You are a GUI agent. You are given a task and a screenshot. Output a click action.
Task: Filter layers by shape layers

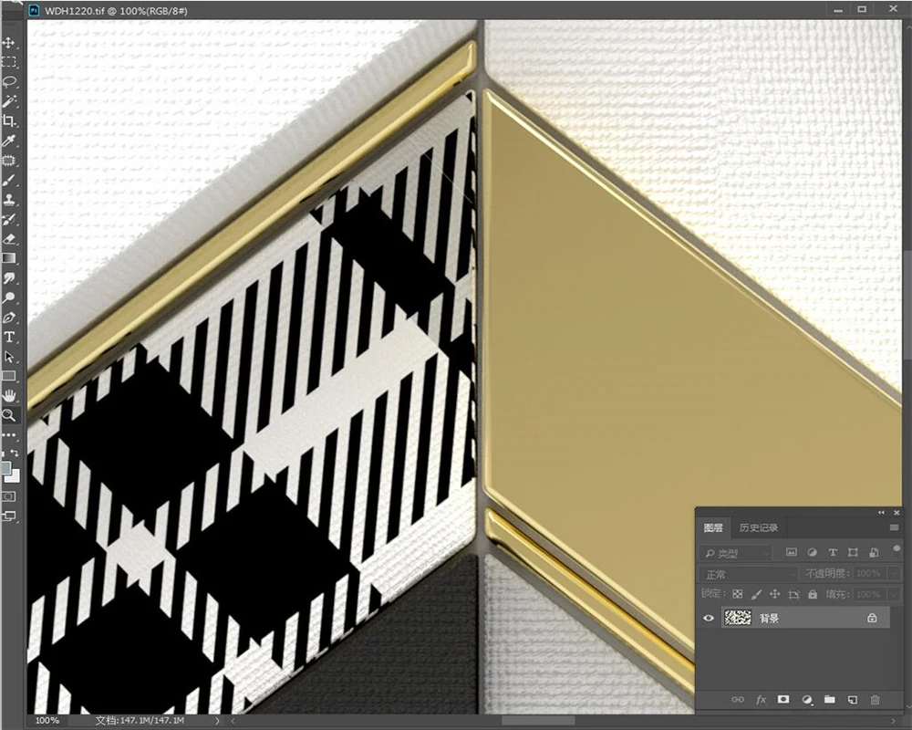(854, 552)
